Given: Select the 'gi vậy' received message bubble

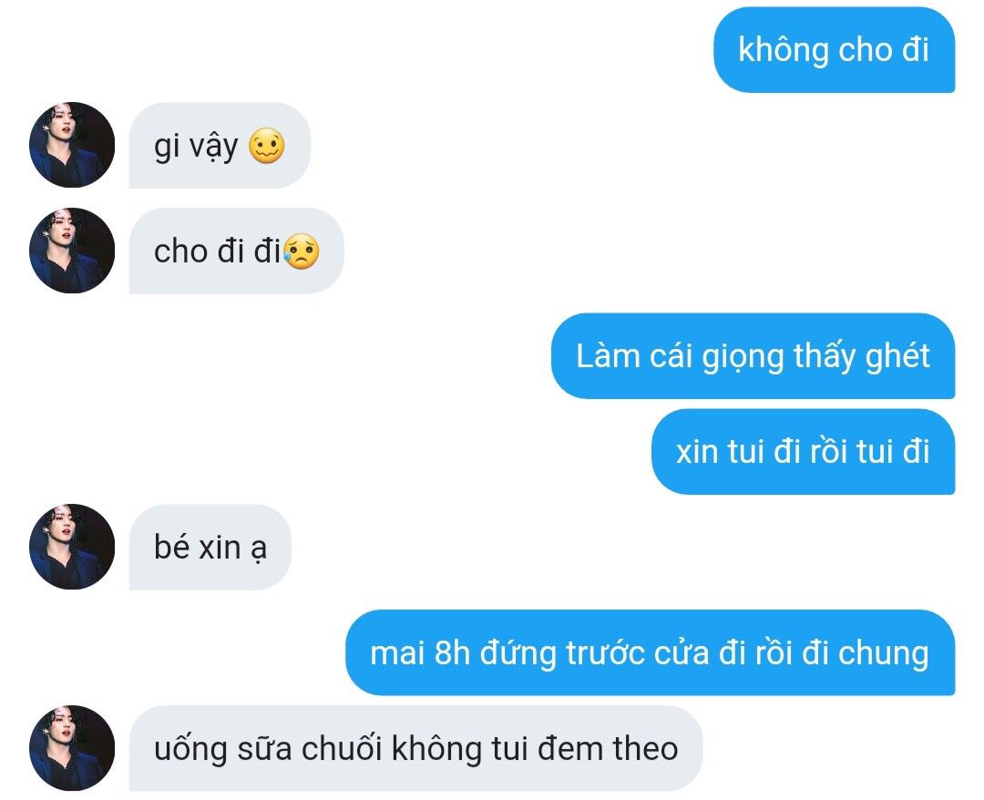Looking at the screenshot, I should [x=220, y=145].
